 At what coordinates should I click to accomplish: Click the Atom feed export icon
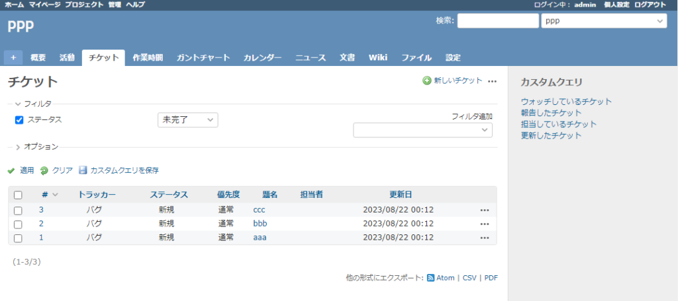430,278
